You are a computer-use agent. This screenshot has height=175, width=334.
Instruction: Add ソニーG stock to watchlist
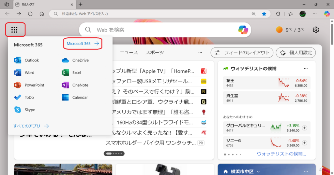(305, 143)
